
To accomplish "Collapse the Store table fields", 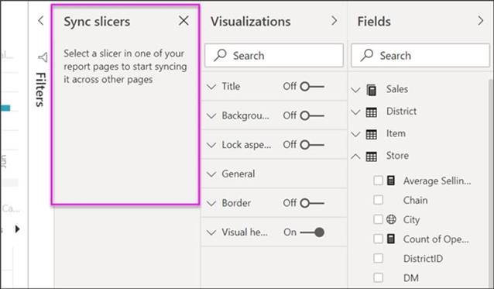I will 355,156.
